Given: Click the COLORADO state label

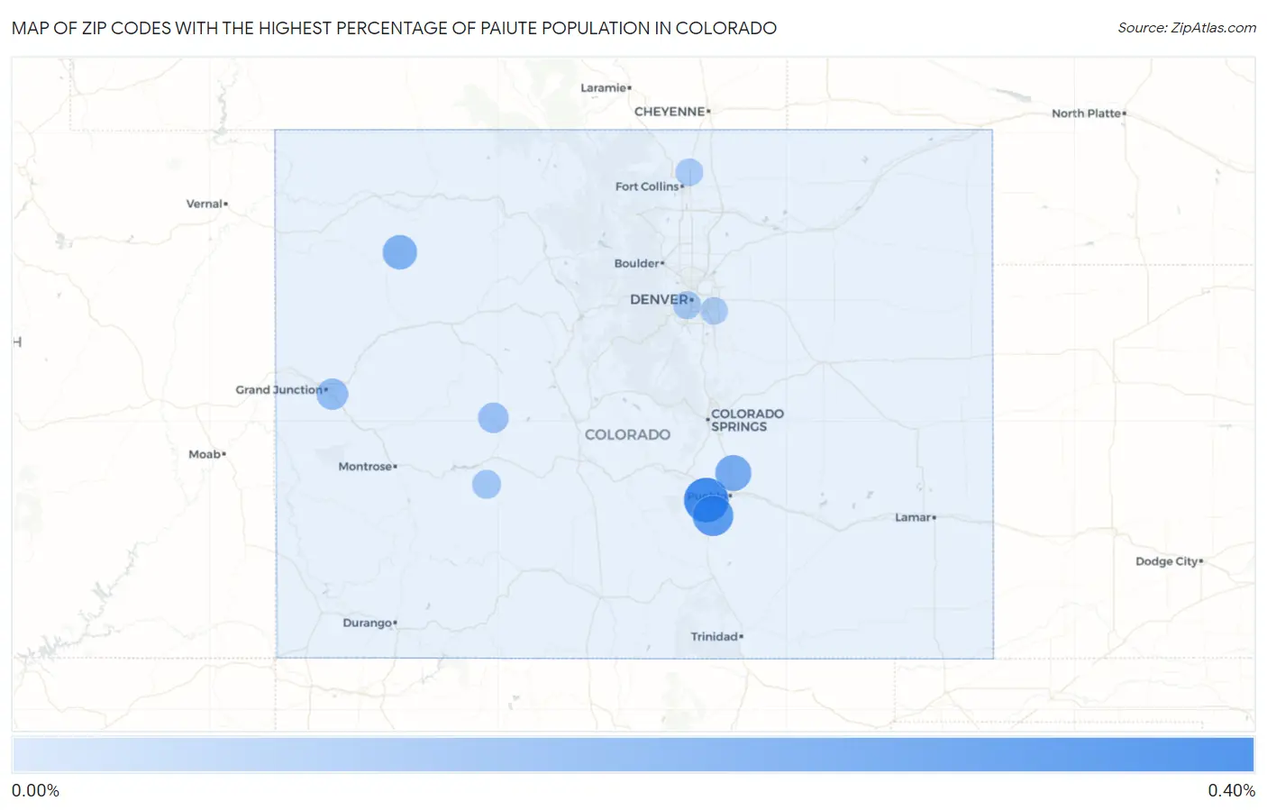Looking at the screenshot, I should [x=627, y=434].
